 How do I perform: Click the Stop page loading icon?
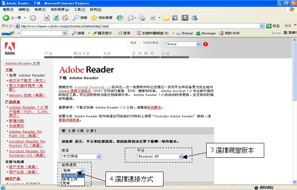pyautogui.click(x=47, y=18)
